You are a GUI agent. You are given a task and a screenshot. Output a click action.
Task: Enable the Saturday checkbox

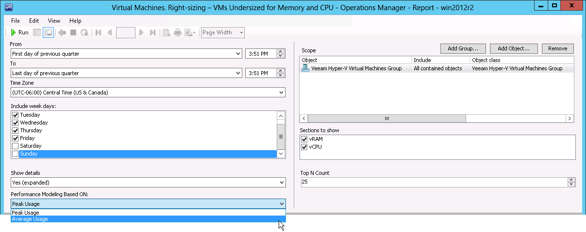[16, 146]
